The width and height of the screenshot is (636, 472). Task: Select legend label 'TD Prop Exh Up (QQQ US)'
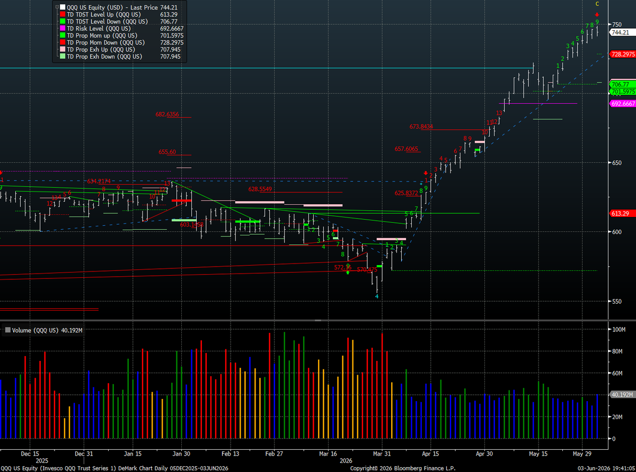tap(100, 50)
